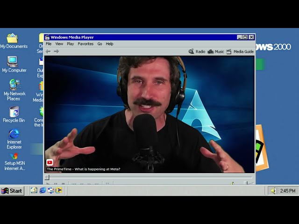The width and height of the screenshot is (299, 224).
Task: Open the Help menu
Action: tap(109, 44)
